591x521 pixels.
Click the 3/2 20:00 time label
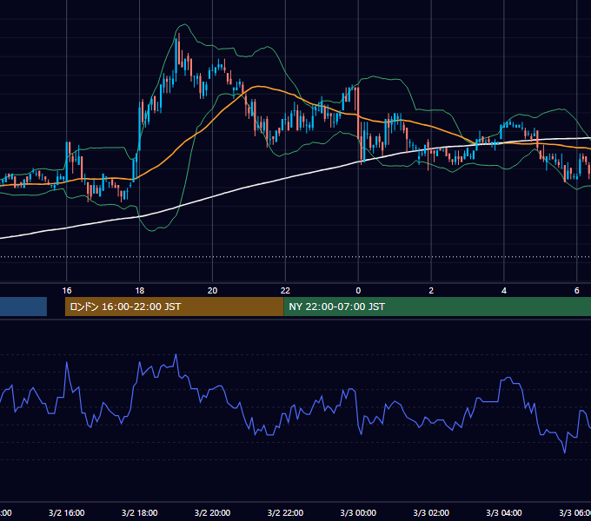click(213, 512)
